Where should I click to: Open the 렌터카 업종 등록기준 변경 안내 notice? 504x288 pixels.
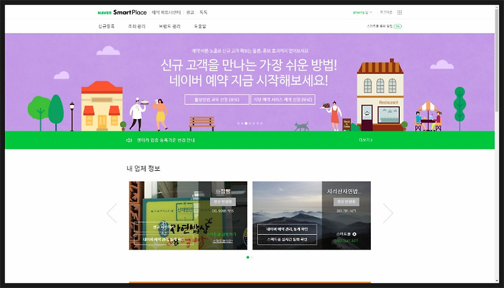point(166,141)
